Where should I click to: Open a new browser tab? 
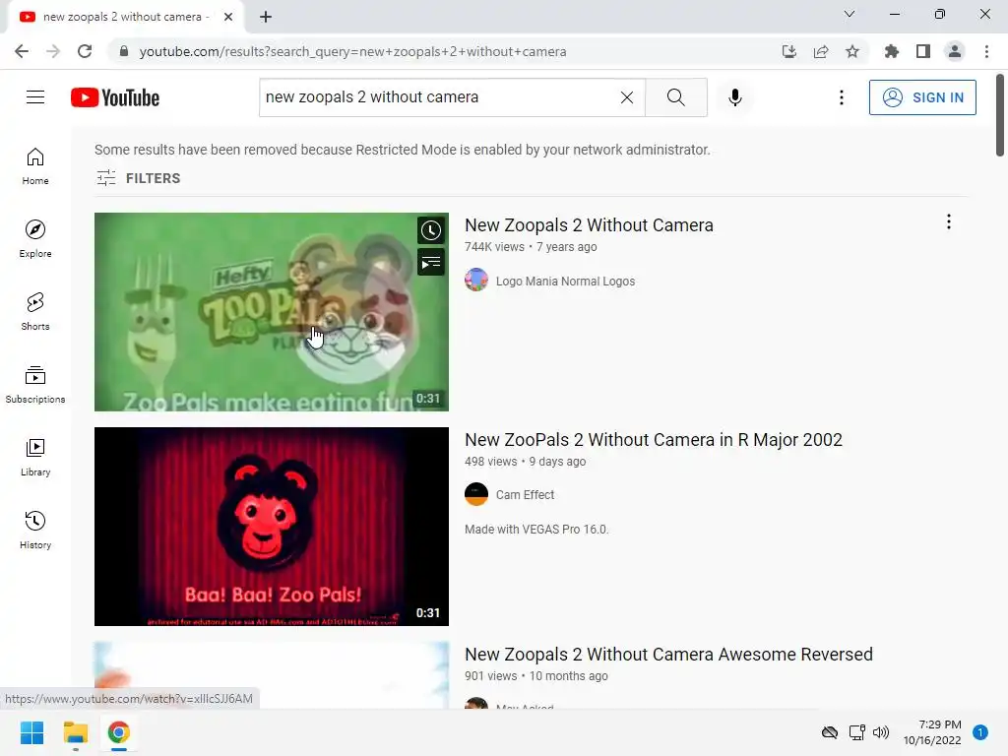266,17
